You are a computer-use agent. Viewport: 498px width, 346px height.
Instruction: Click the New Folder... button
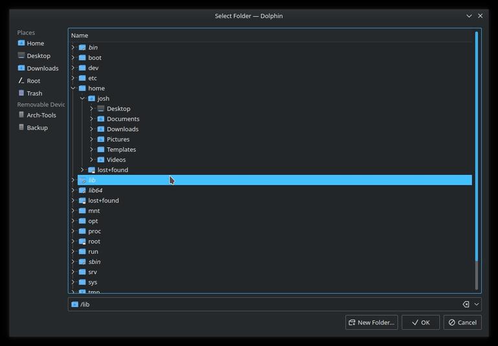click(x=372, y=323)
